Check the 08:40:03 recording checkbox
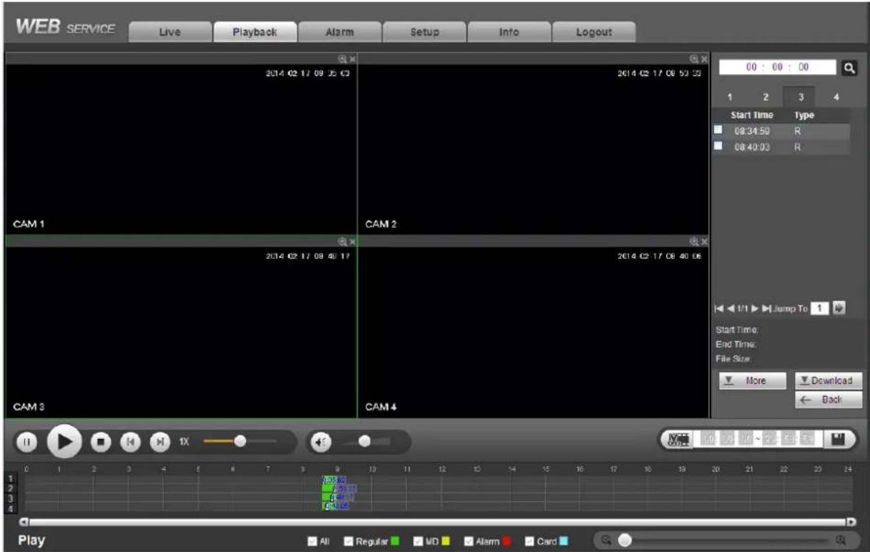 click(718, 147)
